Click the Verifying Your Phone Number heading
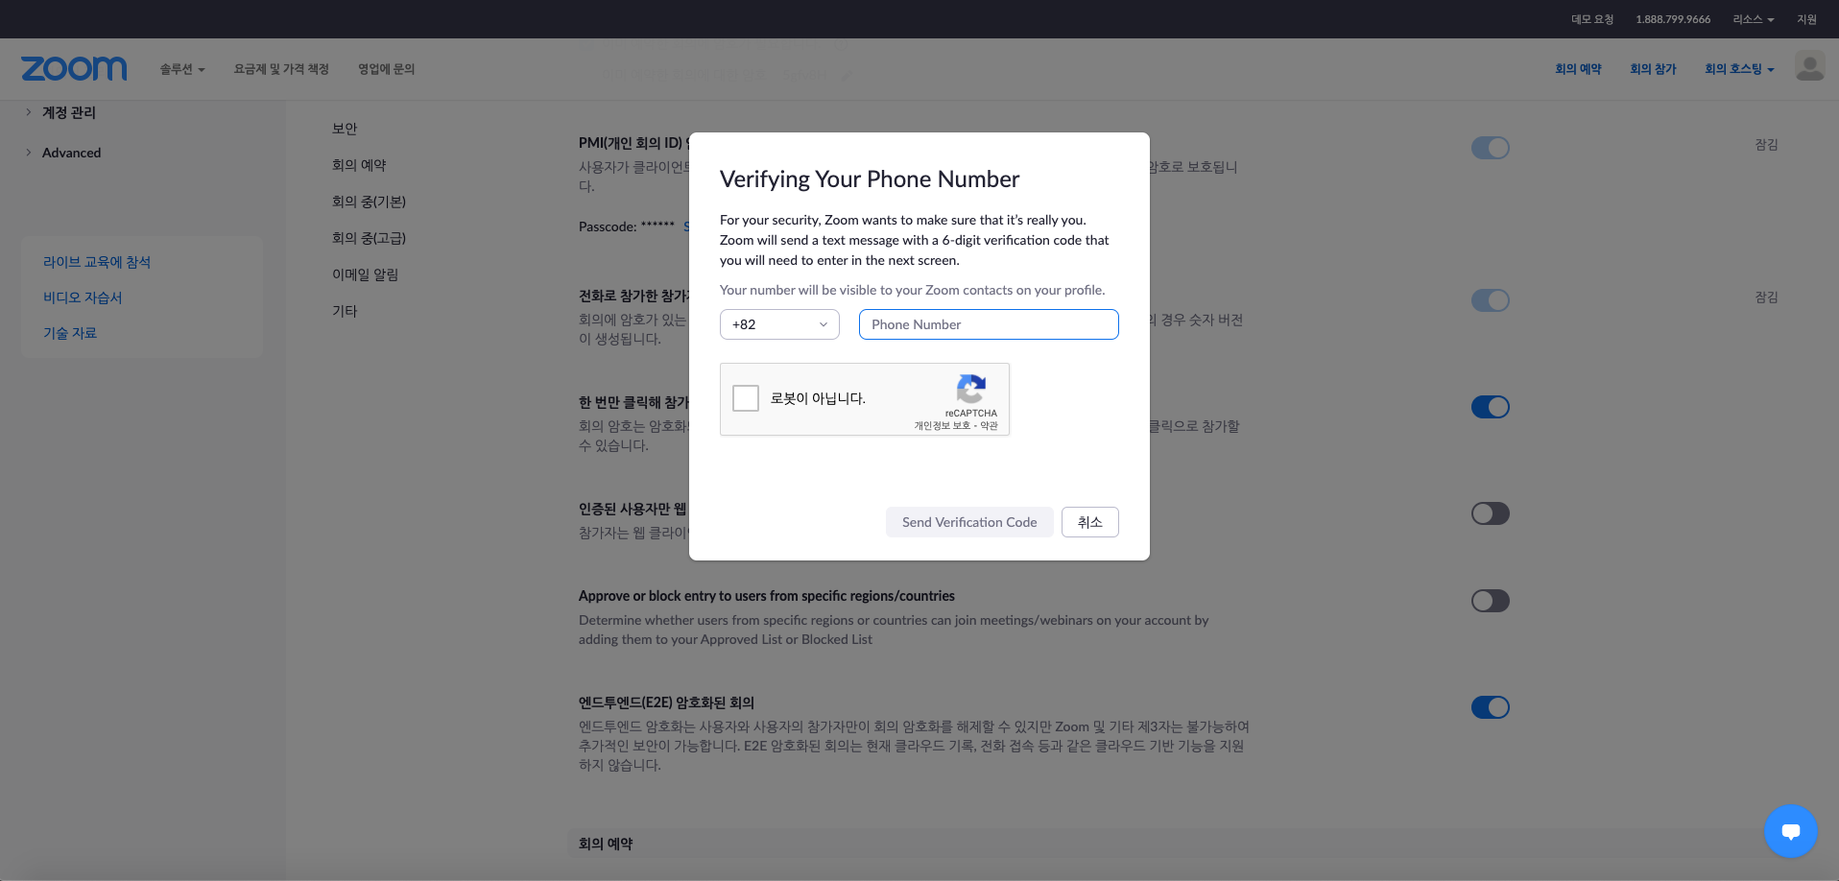This screenshot has width=1839, height=881. click(870, 179)
